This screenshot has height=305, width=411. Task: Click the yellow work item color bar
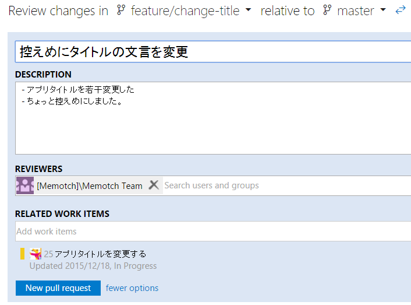pyautogui.click(x=22, y=254)
